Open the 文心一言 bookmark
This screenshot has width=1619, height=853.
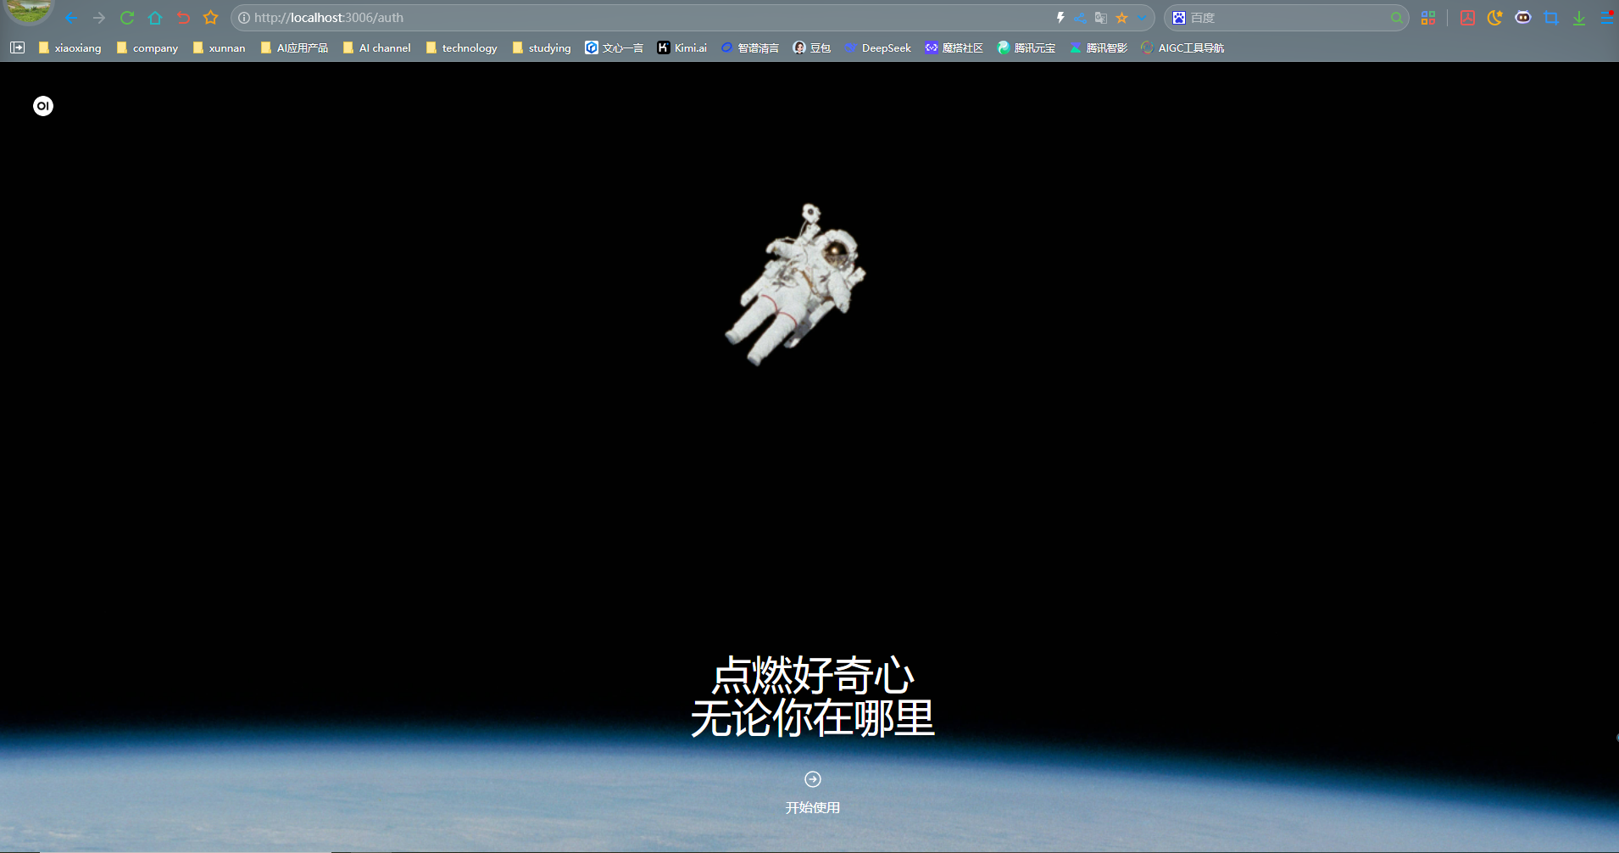click(x=615, y=48)
